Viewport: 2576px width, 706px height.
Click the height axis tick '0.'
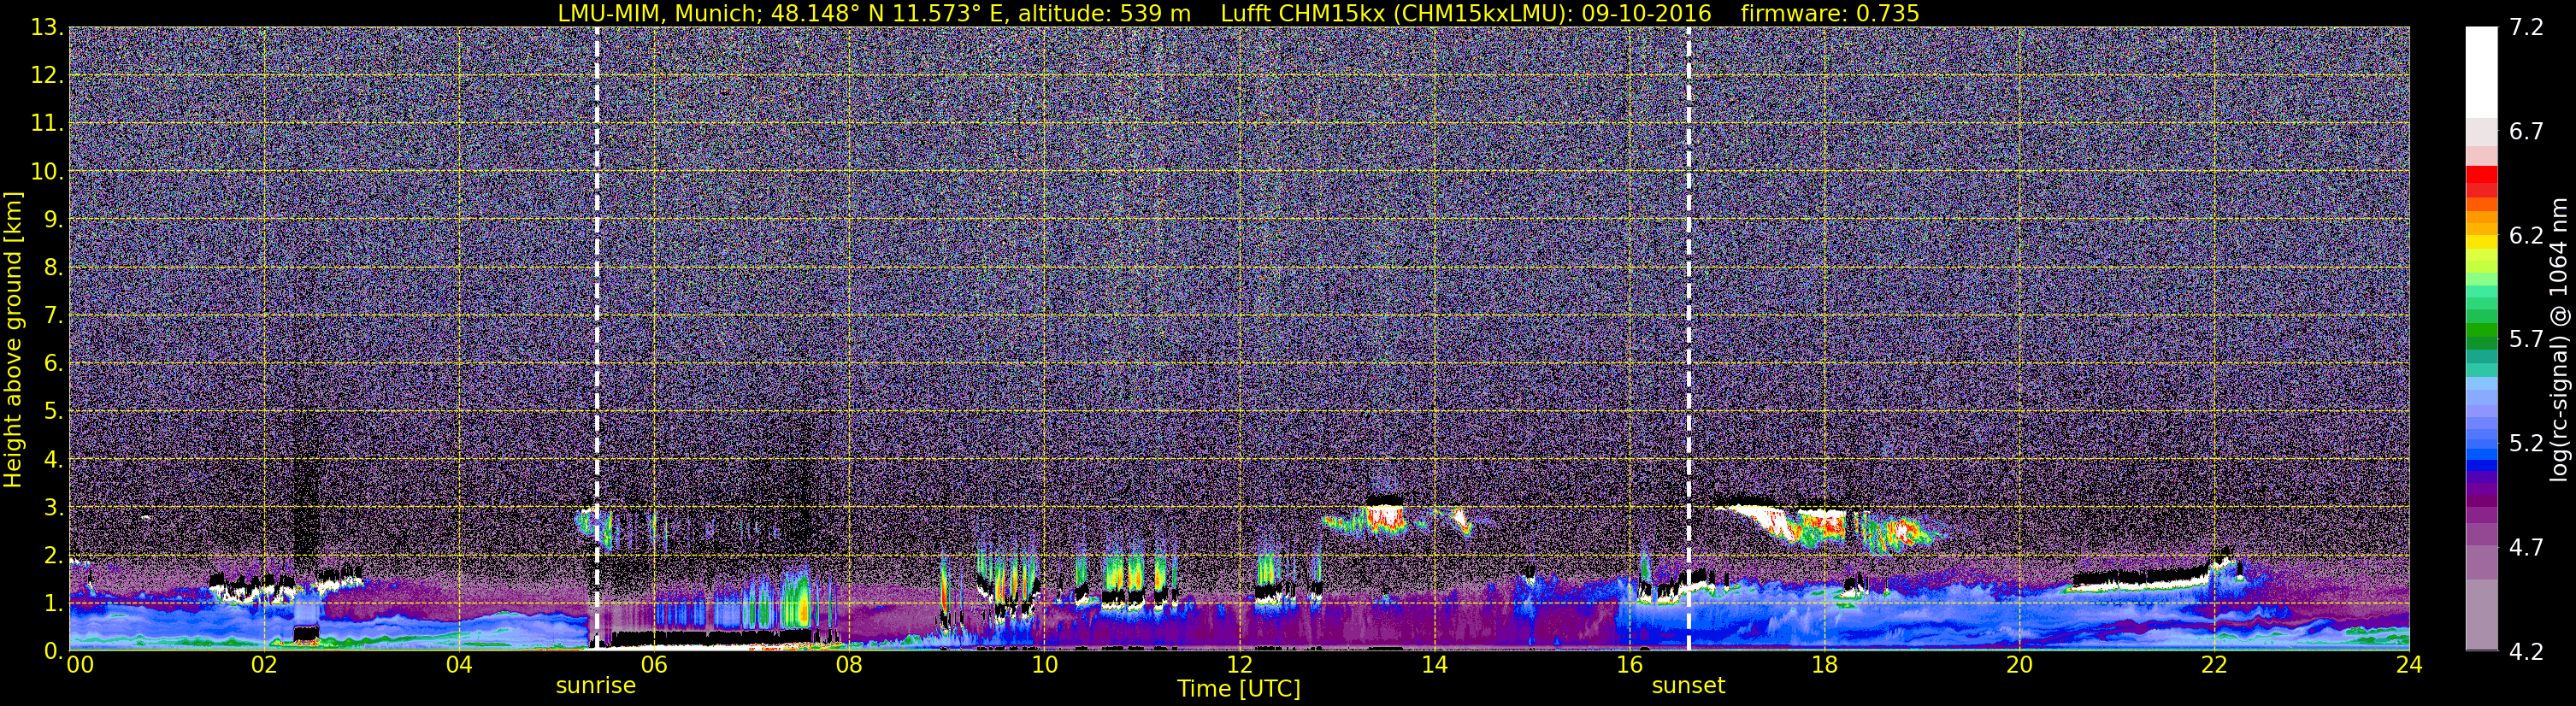(x=54, y=651)
